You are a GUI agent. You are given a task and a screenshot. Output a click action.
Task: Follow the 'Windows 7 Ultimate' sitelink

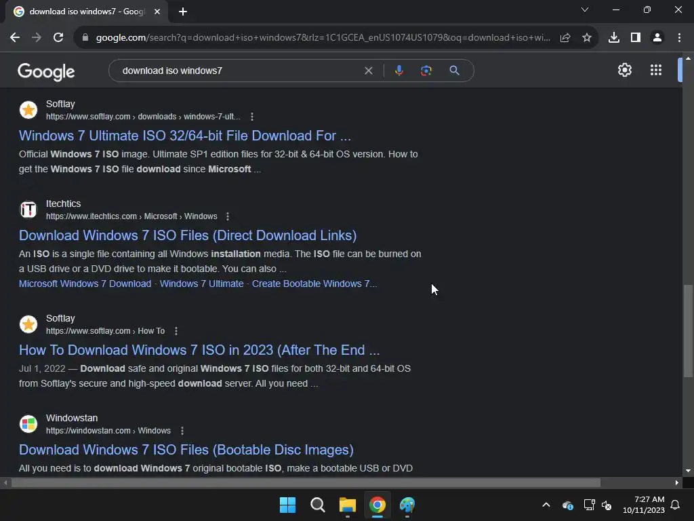[x=201, y=284]
